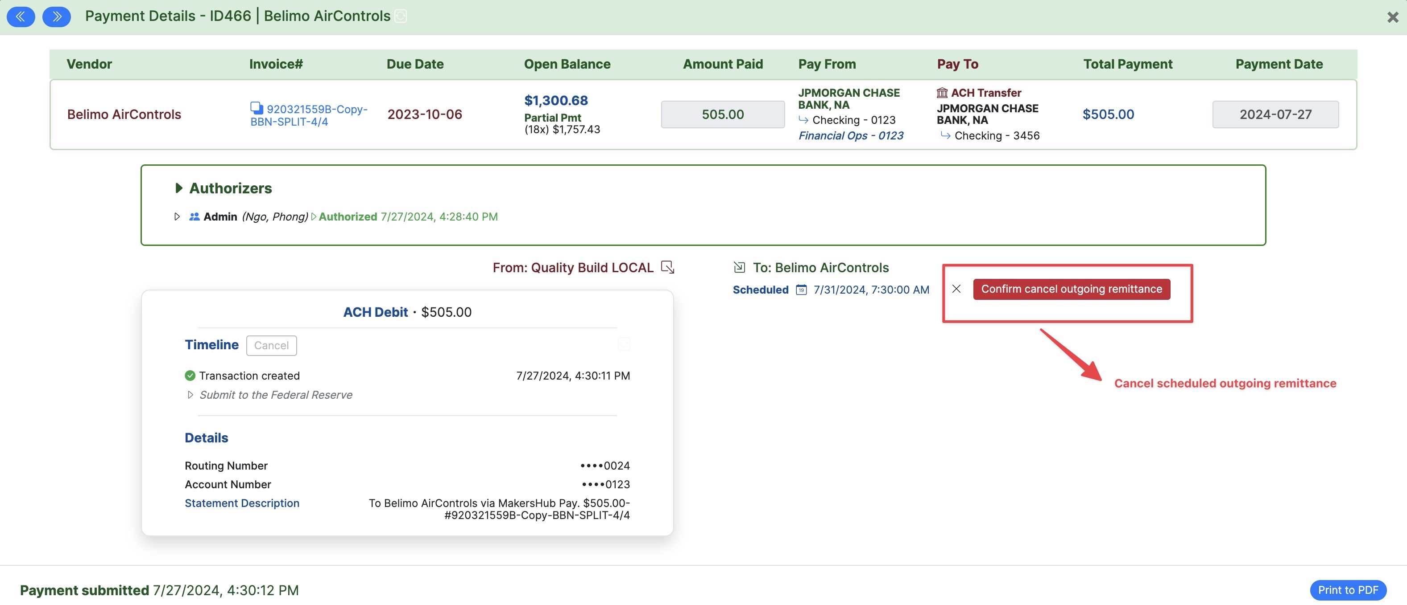Click the Scheduled status label

point(760,290)
